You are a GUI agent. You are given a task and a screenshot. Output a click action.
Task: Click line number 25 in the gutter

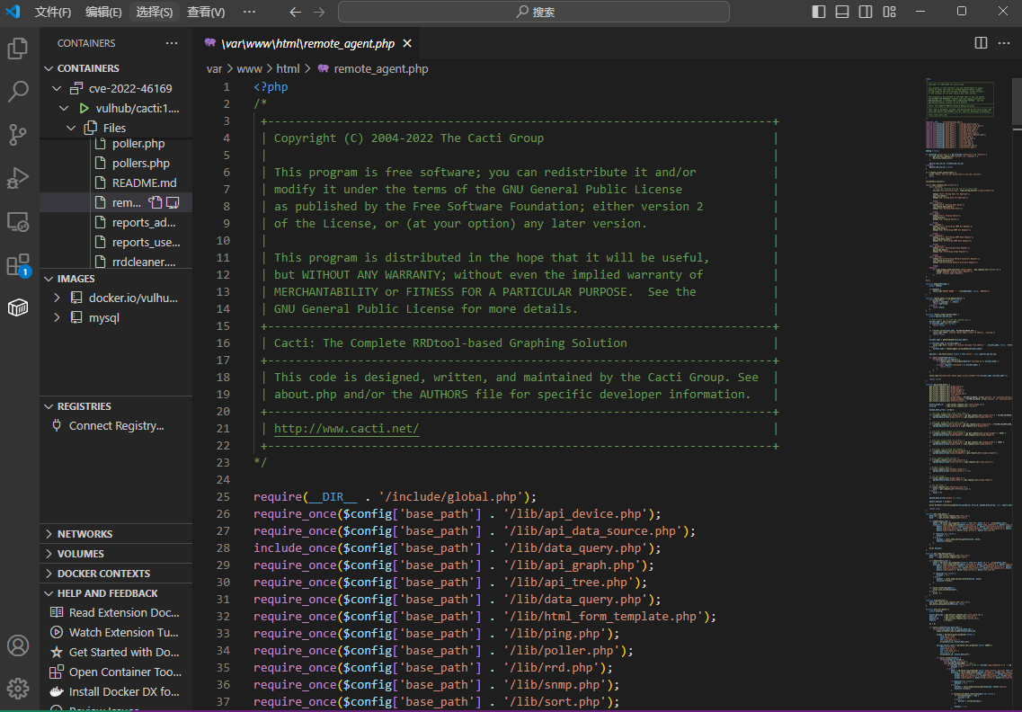click(x=223, y=497)
